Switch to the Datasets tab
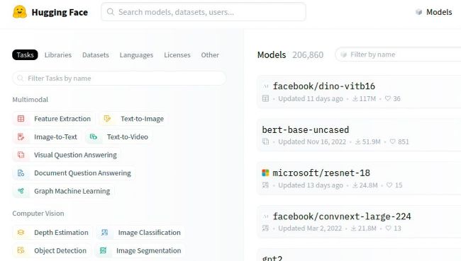Screen dimensions: 461x261 96,55
